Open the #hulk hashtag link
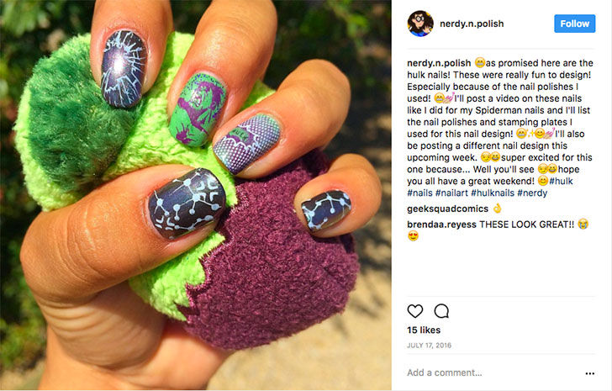The image size is (612, 391). (x=561, y=181)
